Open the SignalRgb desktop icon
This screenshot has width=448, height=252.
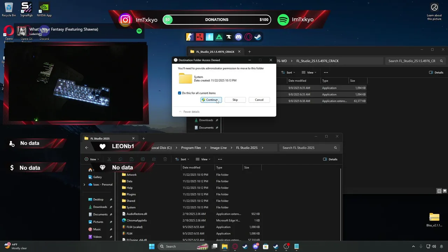tap(27, 9)
